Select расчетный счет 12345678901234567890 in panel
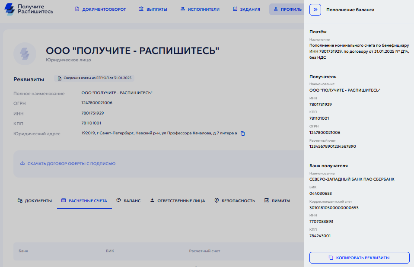 (x=333, y=146)
